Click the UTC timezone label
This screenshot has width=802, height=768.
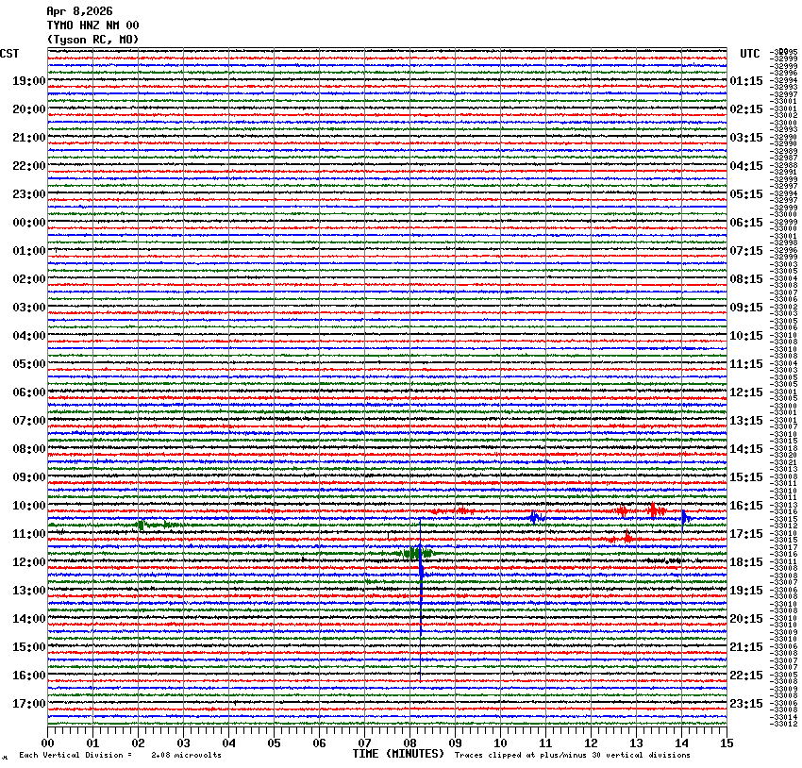[749, 54]
